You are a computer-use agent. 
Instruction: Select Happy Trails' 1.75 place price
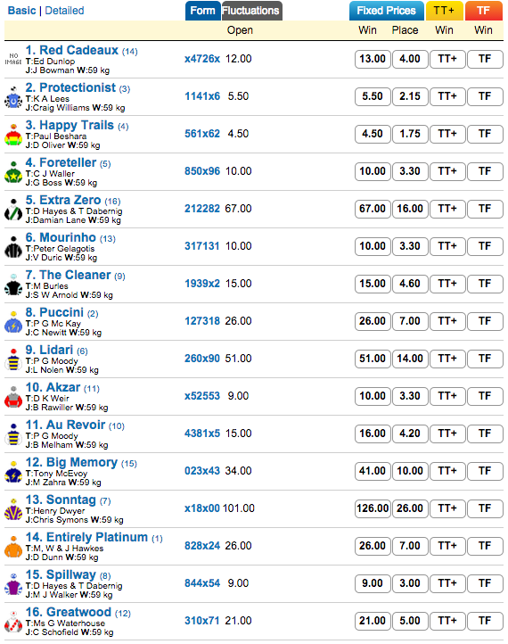(410, 134)
